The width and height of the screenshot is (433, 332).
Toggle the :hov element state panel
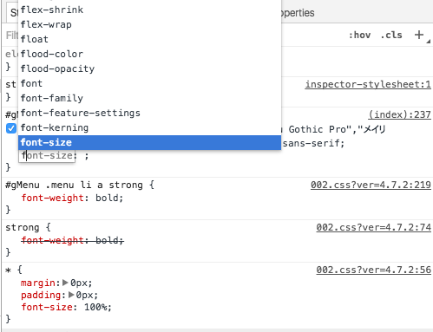point(359,36)
